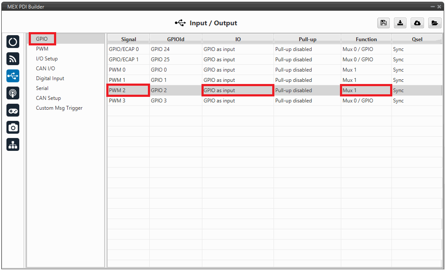The image size is (445, 270).
Task: Click the download arrow tray icon
Action: coord(400,23)
